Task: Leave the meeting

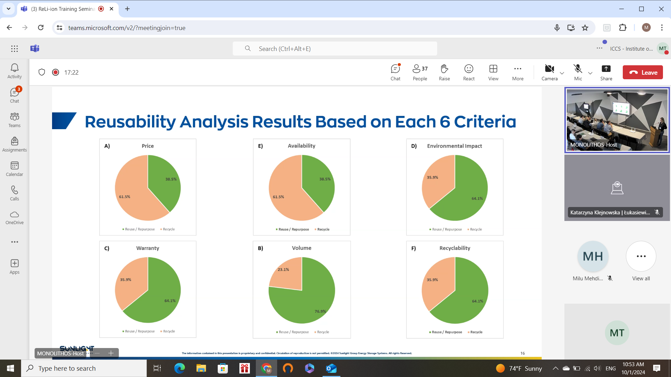Action: (643, 72)
